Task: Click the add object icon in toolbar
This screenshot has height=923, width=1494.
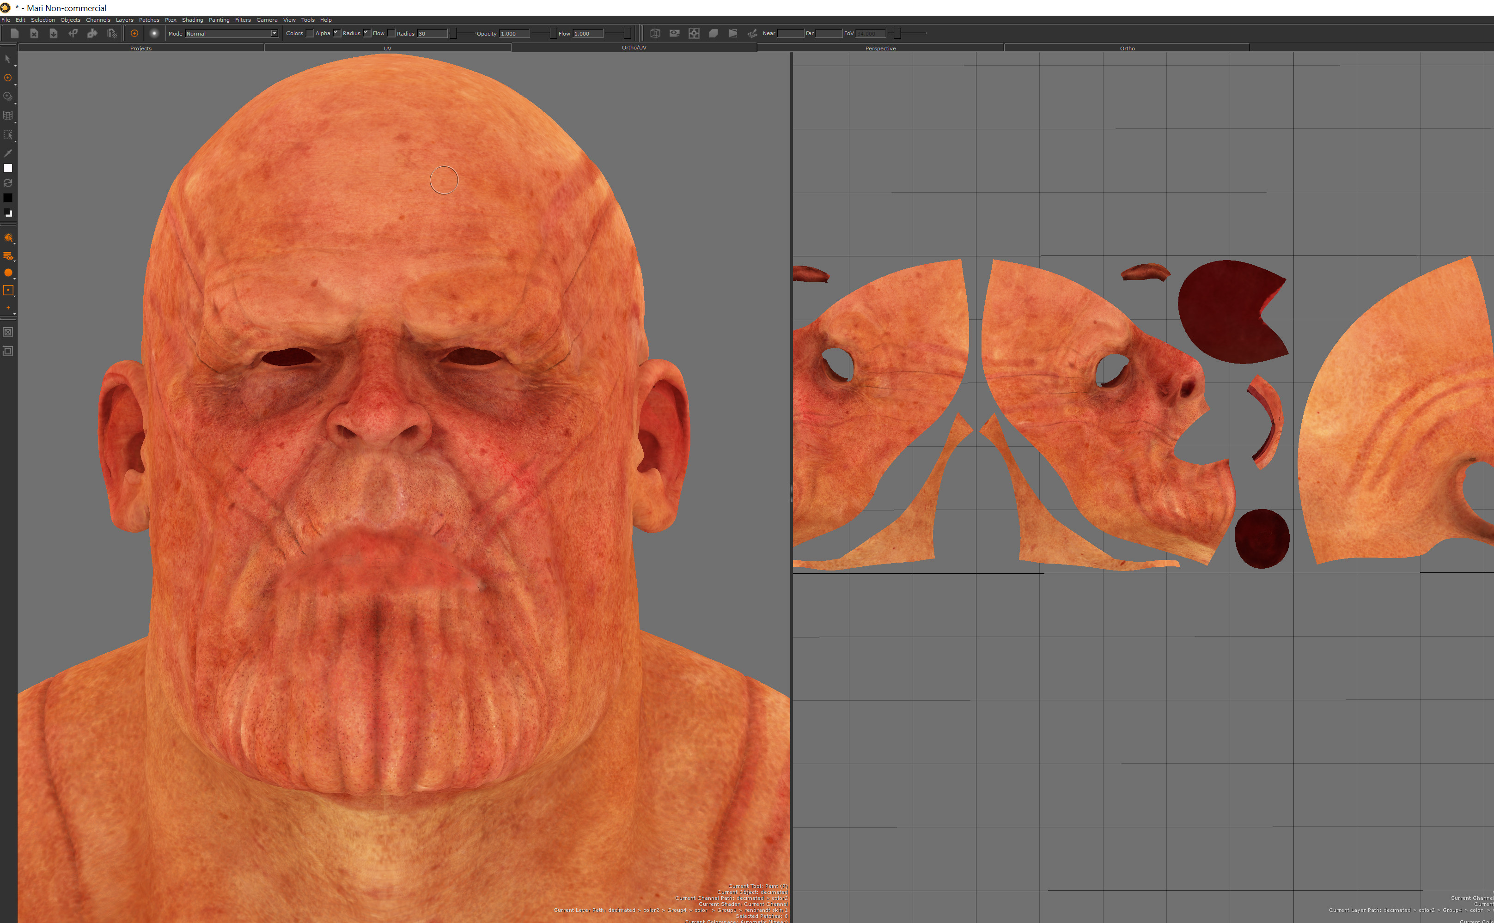Action: (x=92, y=34)
